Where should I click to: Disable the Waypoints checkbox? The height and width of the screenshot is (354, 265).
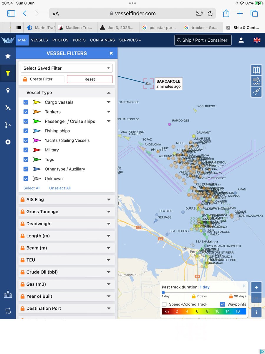223,304
